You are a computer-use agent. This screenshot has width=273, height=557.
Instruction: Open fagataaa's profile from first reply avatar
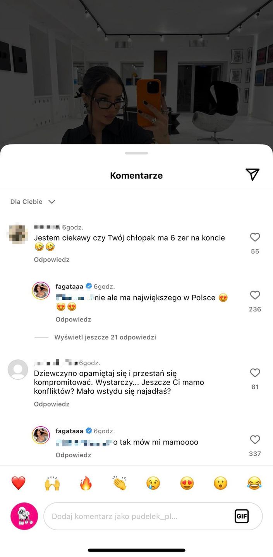41,291
